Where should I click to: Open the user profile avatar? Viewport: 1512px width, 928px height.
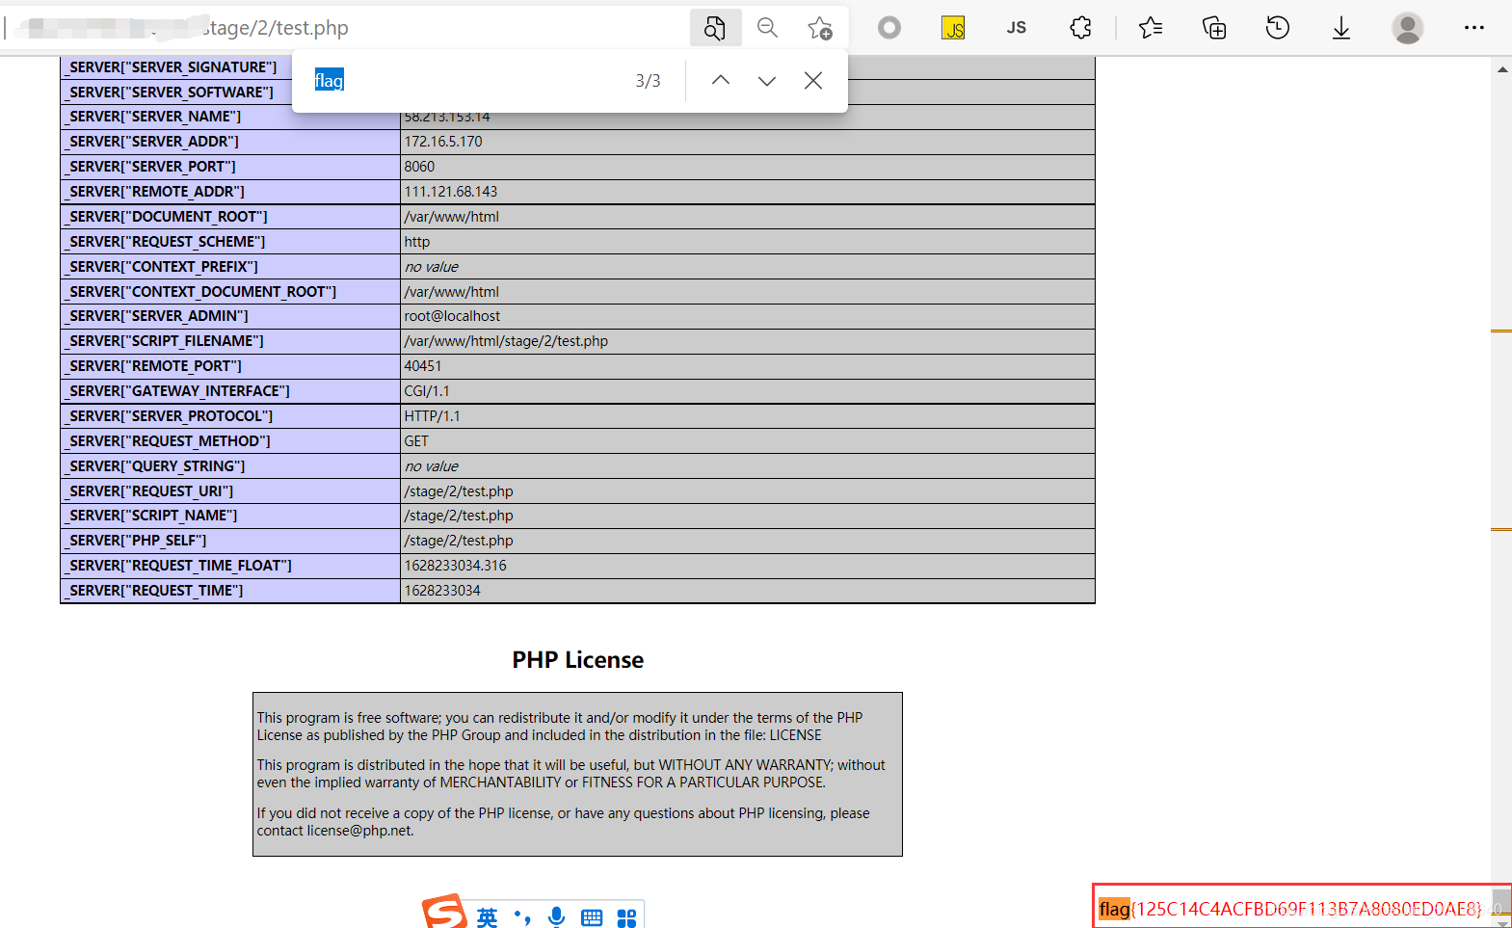(1408, 28)
